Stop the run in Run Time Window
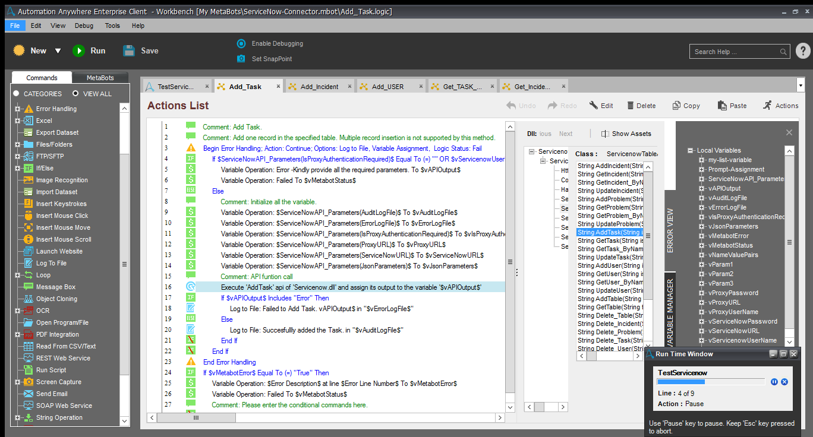The height and width of the screenshot is (437, 813). pos(784,382)
